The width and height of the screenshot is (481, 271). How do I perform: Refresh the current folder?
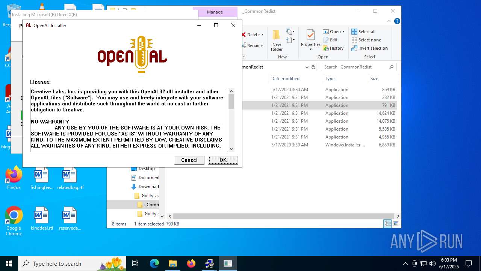(x=314, y=67)
